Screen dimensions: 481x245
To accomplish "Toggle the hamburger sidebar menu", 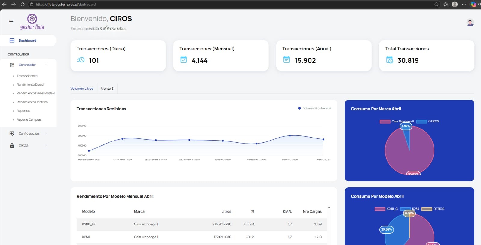I will [11, 22].
